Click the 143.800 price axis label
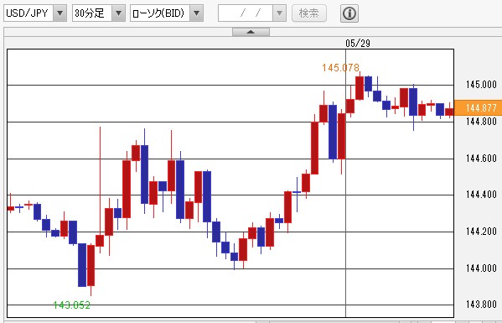Viewport: 502px width, 323px height. pos(481,305)
